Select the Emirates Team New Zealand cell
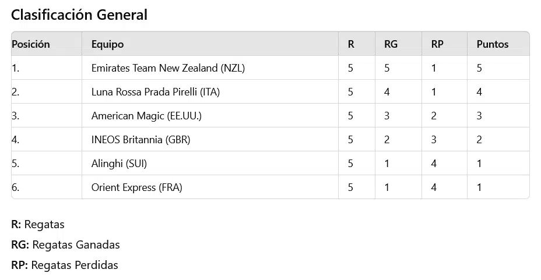Screen dimensions: 541x280 (x=168, y=68)
